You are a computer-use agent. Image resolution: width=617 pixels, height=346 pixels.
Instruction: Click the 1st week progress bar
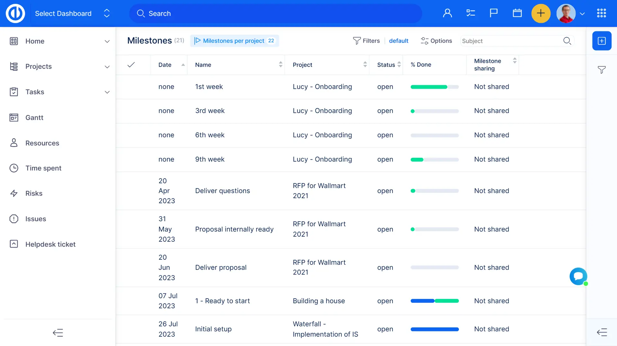pyautogui.click(x=434, y=87)
